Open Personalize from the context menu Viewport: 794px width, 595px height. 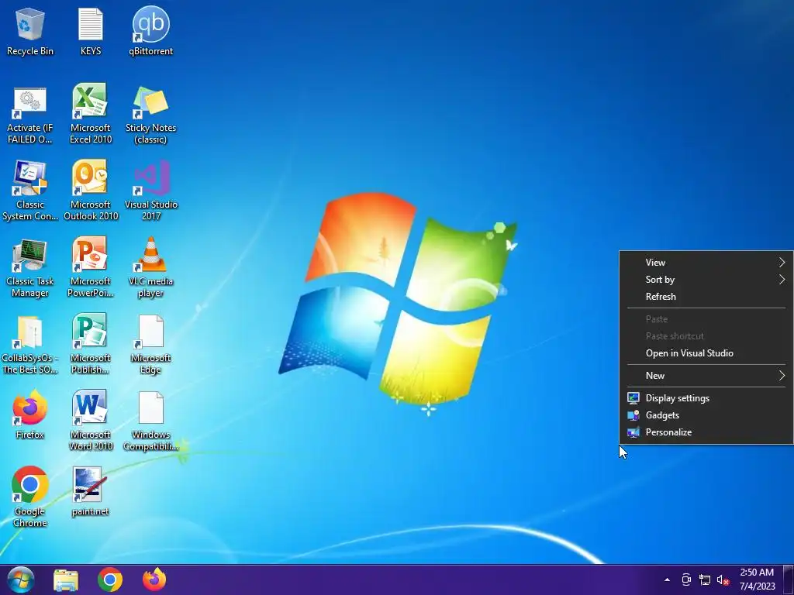pyautogui.click(x=706, y=432)
